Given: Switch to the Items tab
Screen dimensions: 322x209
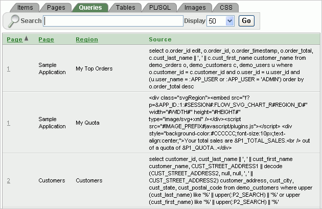Looking at the screenshot, I should (x=25, y=8).
